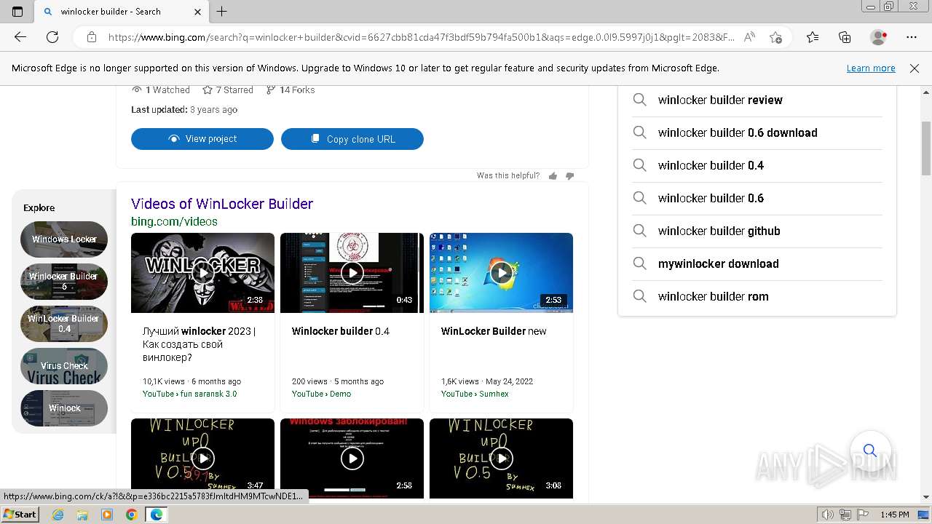Open the tab actions menu icon
This screenshot has height=524, width=932.
click(x=17, y=12)
